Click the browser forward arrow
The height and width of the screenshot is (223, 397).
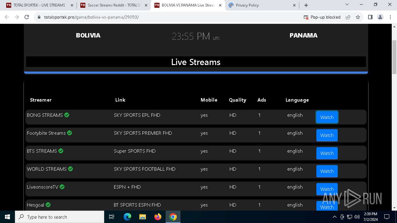tap(17, 17)
